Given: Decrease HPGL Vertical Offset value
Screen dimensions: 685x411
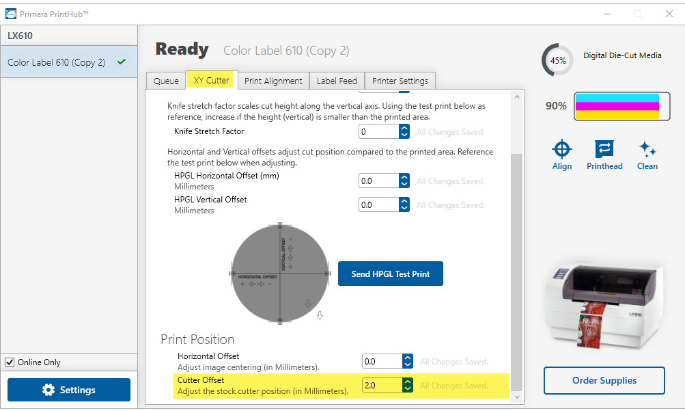Looking at the screenshot, I should coord(404,209).
